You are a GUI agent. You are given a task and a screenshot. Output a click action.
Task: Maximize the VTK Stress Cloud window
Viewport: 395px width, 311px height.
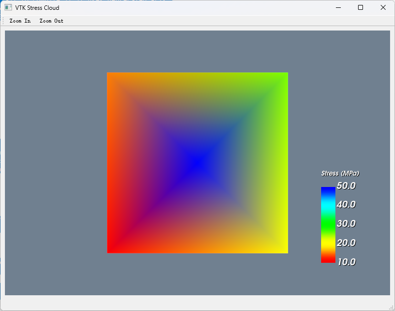click(x=361, y=7)
